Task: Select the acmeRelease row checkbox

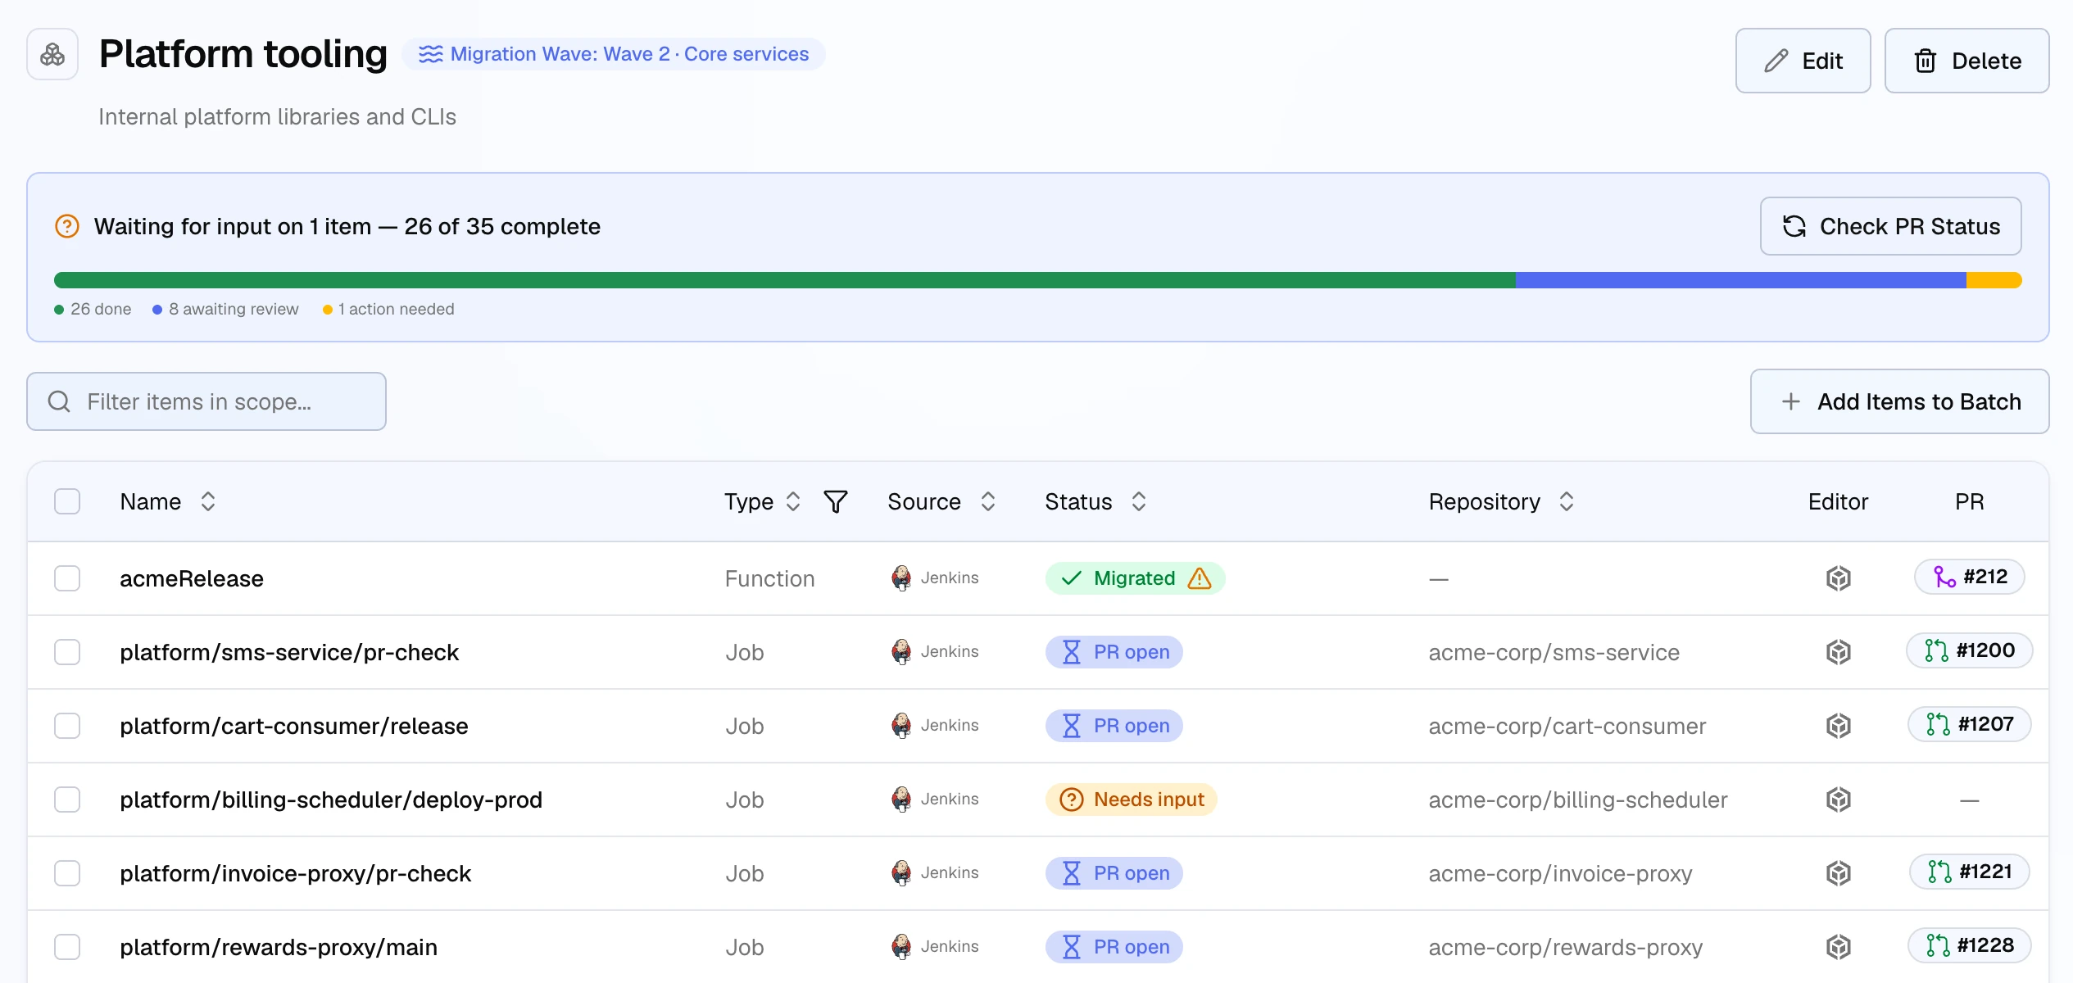Action: pos(67,578)
